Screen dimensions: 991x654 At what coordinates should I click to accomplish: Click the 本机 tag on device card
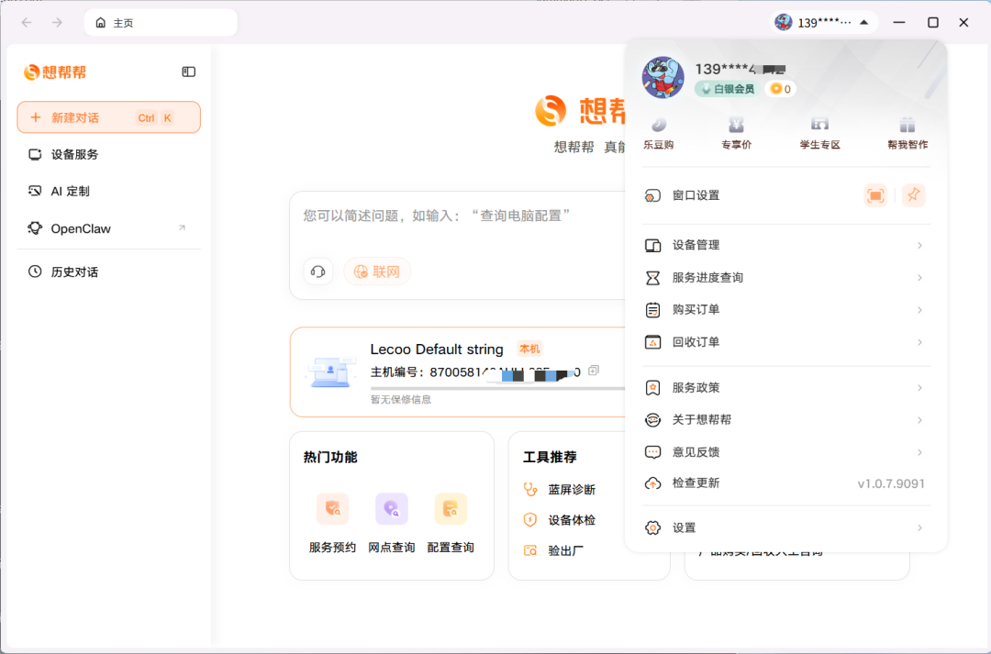[529, 349]
